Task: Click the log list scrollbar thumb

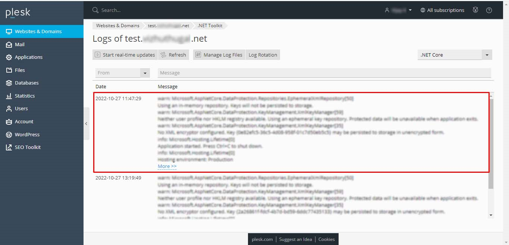Action: pyautogui.click(x=491, y=144)
